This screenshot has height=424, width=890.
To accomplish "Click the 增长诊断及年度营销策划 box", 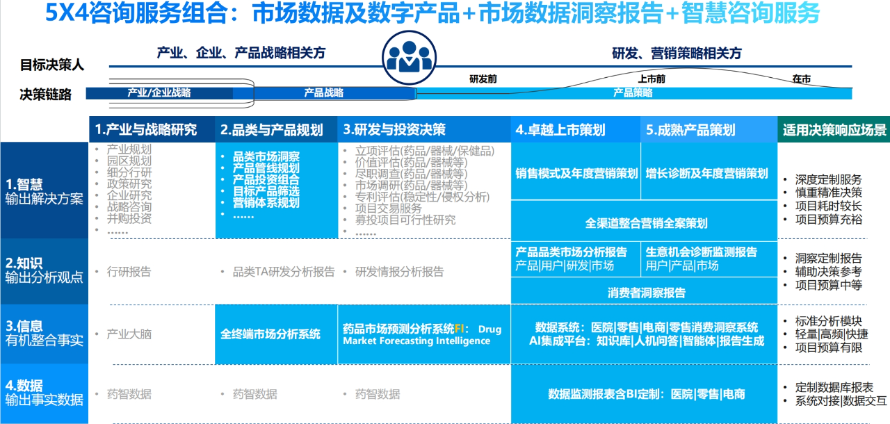I will (706, 173).
